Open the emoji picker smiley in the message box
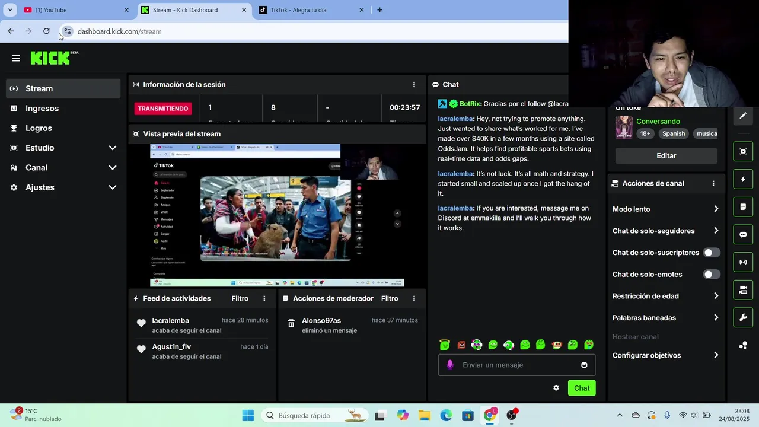Image resolution: width=759 pixels, height=427 pixels. (584, 365)
